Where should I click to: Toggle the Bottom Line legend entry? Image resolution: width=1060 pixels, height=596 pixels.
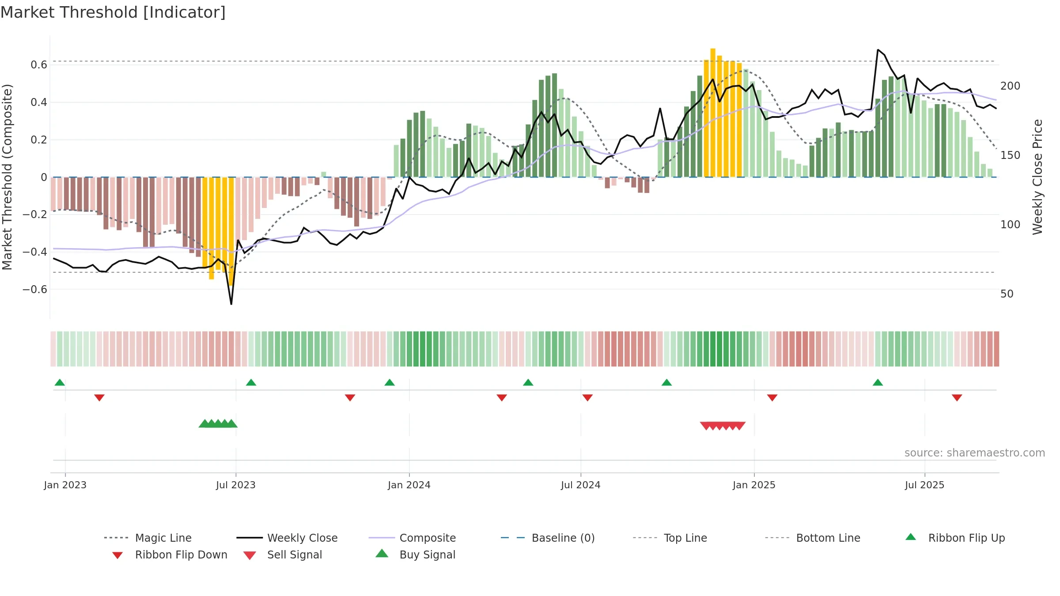coord(813,538)
